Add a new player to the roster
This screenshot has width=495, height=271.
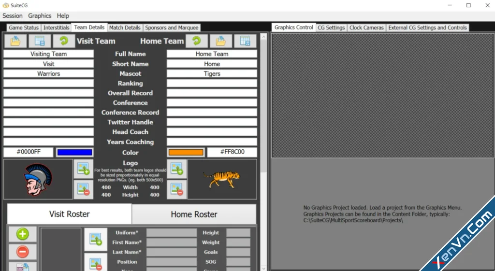point(22,234)
